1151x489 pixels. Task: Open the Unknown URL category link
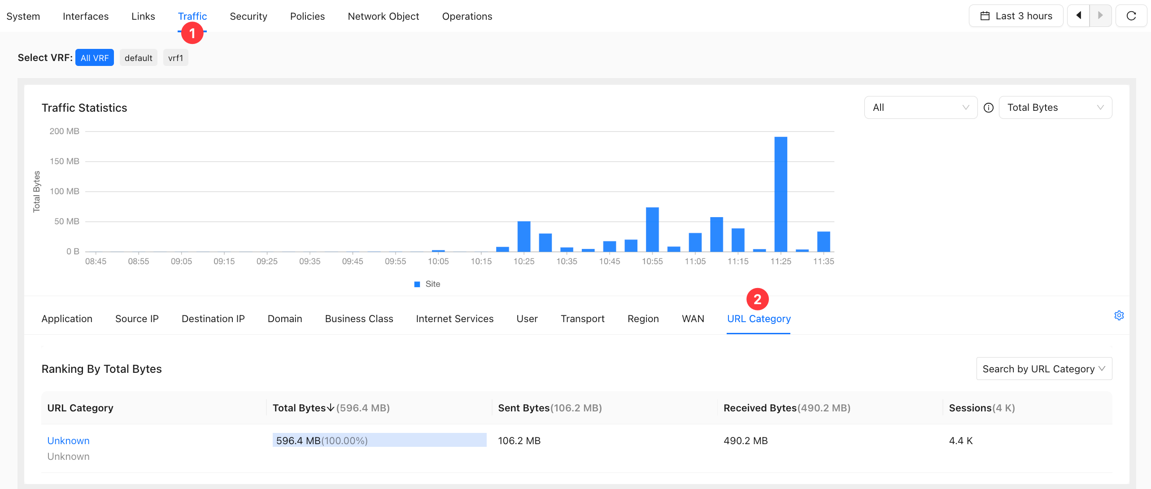tap(69, 441)
